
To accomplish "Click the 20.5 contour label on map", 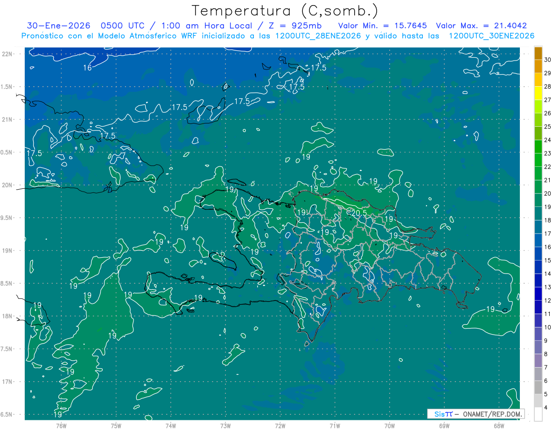I will click(359, 213).
